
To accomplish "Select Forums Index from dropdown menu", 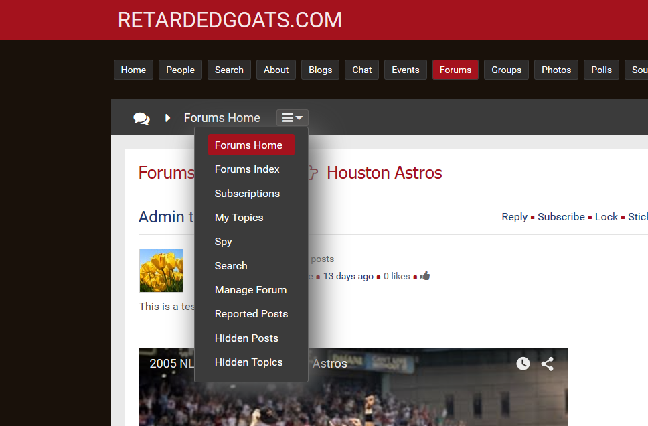I will click(x=247, y=169).
